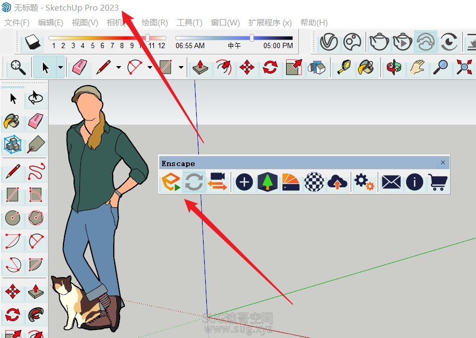Open Enscape asset library tree icon

(268, 182)
